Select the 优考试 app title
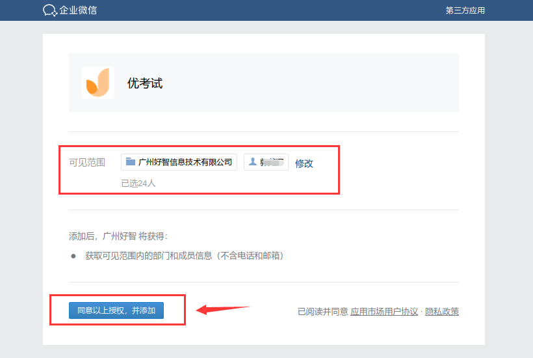 click(x=145, y=83)
